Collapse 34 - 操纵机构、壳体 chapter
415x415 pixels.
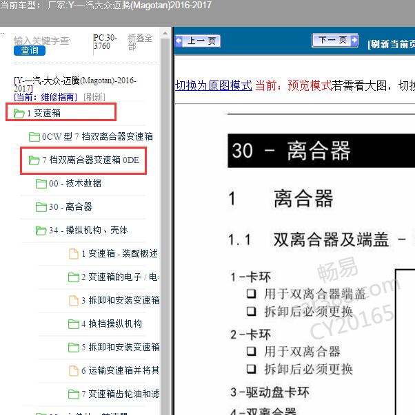point(88,231)
